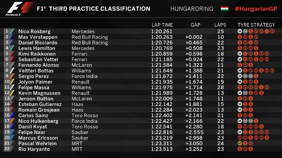Select the GAP column header
Viewport: 282px width, 158px height.
195,25
